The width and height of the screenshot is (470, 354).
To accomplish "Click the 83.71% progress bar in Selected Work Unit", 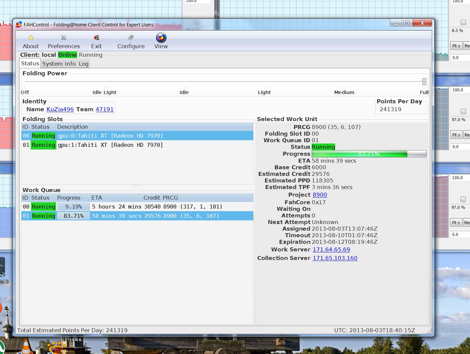I will 369,154.
